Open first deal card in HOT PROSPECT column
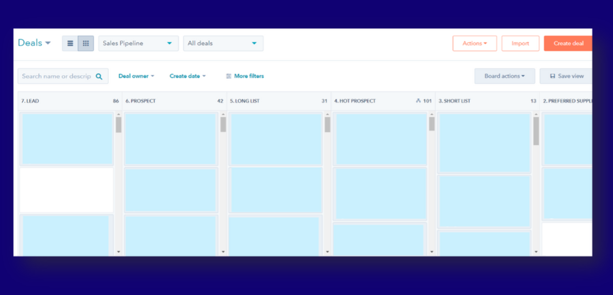613x295 pixels. click(380, 139)
